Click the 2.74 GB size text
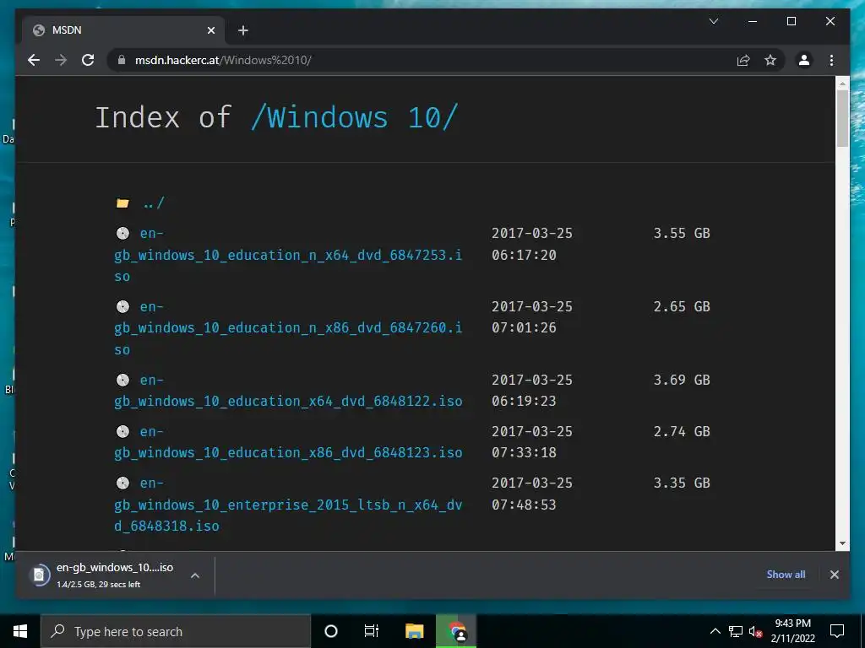Viewport: 865px width, 648px height. 682,431
